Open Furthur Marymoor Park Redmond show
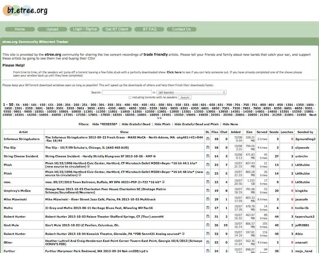 (97, 251)
